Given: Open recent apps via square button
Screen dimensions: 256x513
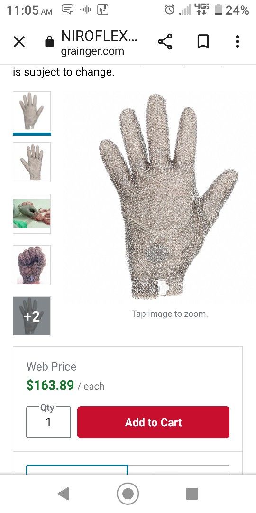Looking at the screenshot, I should (192, 494).
